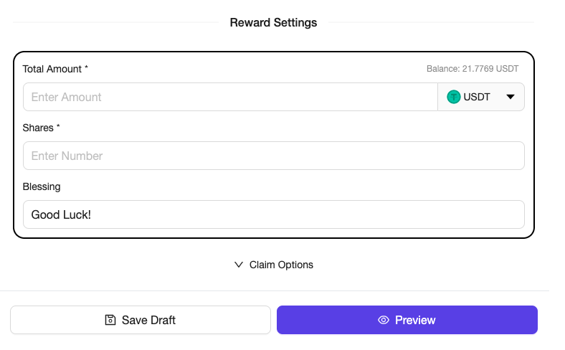
Task: Click the asterisk next to Total Amount
Action: [87, 68]
